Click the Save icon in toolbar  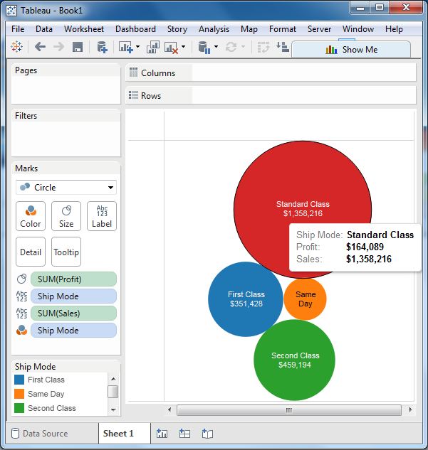click(78, 47)
